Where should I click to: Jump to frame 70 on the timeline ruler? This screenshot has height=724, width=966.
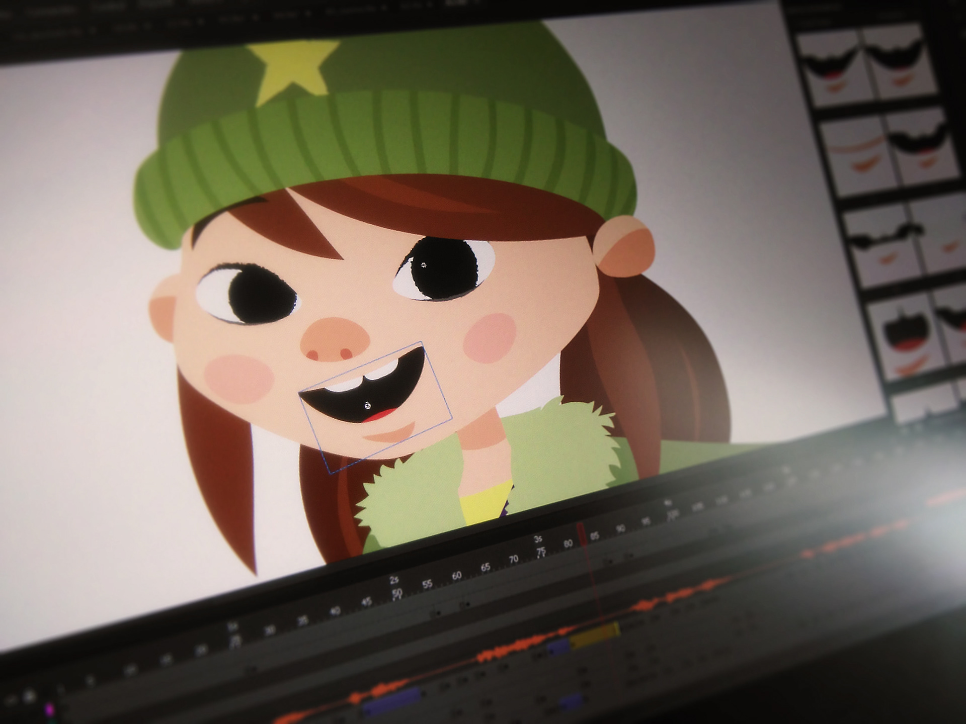(514, 559)
